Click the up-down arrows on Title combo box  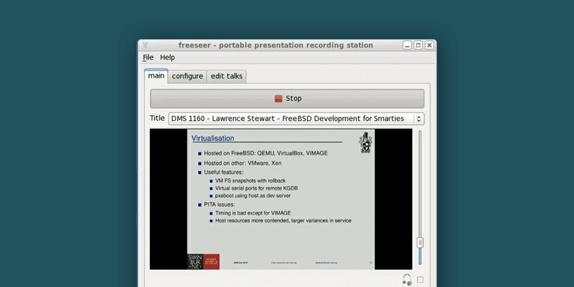[418, 119]
